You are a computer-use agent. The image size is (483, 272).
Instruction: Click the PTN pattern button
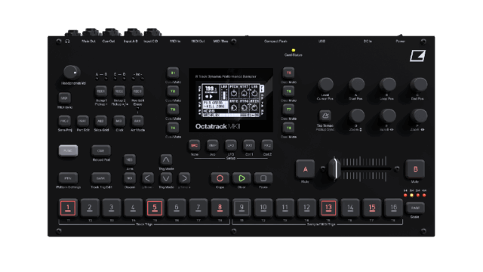point(68,178)
